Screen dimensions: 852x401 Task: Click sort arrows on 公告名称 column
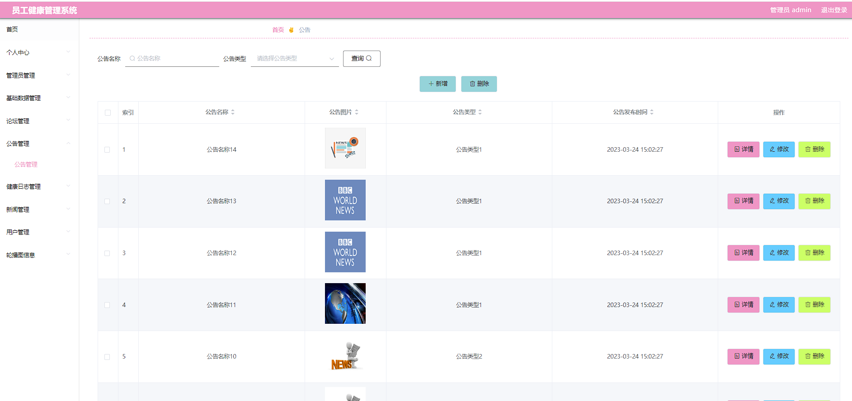click(233, 112)
